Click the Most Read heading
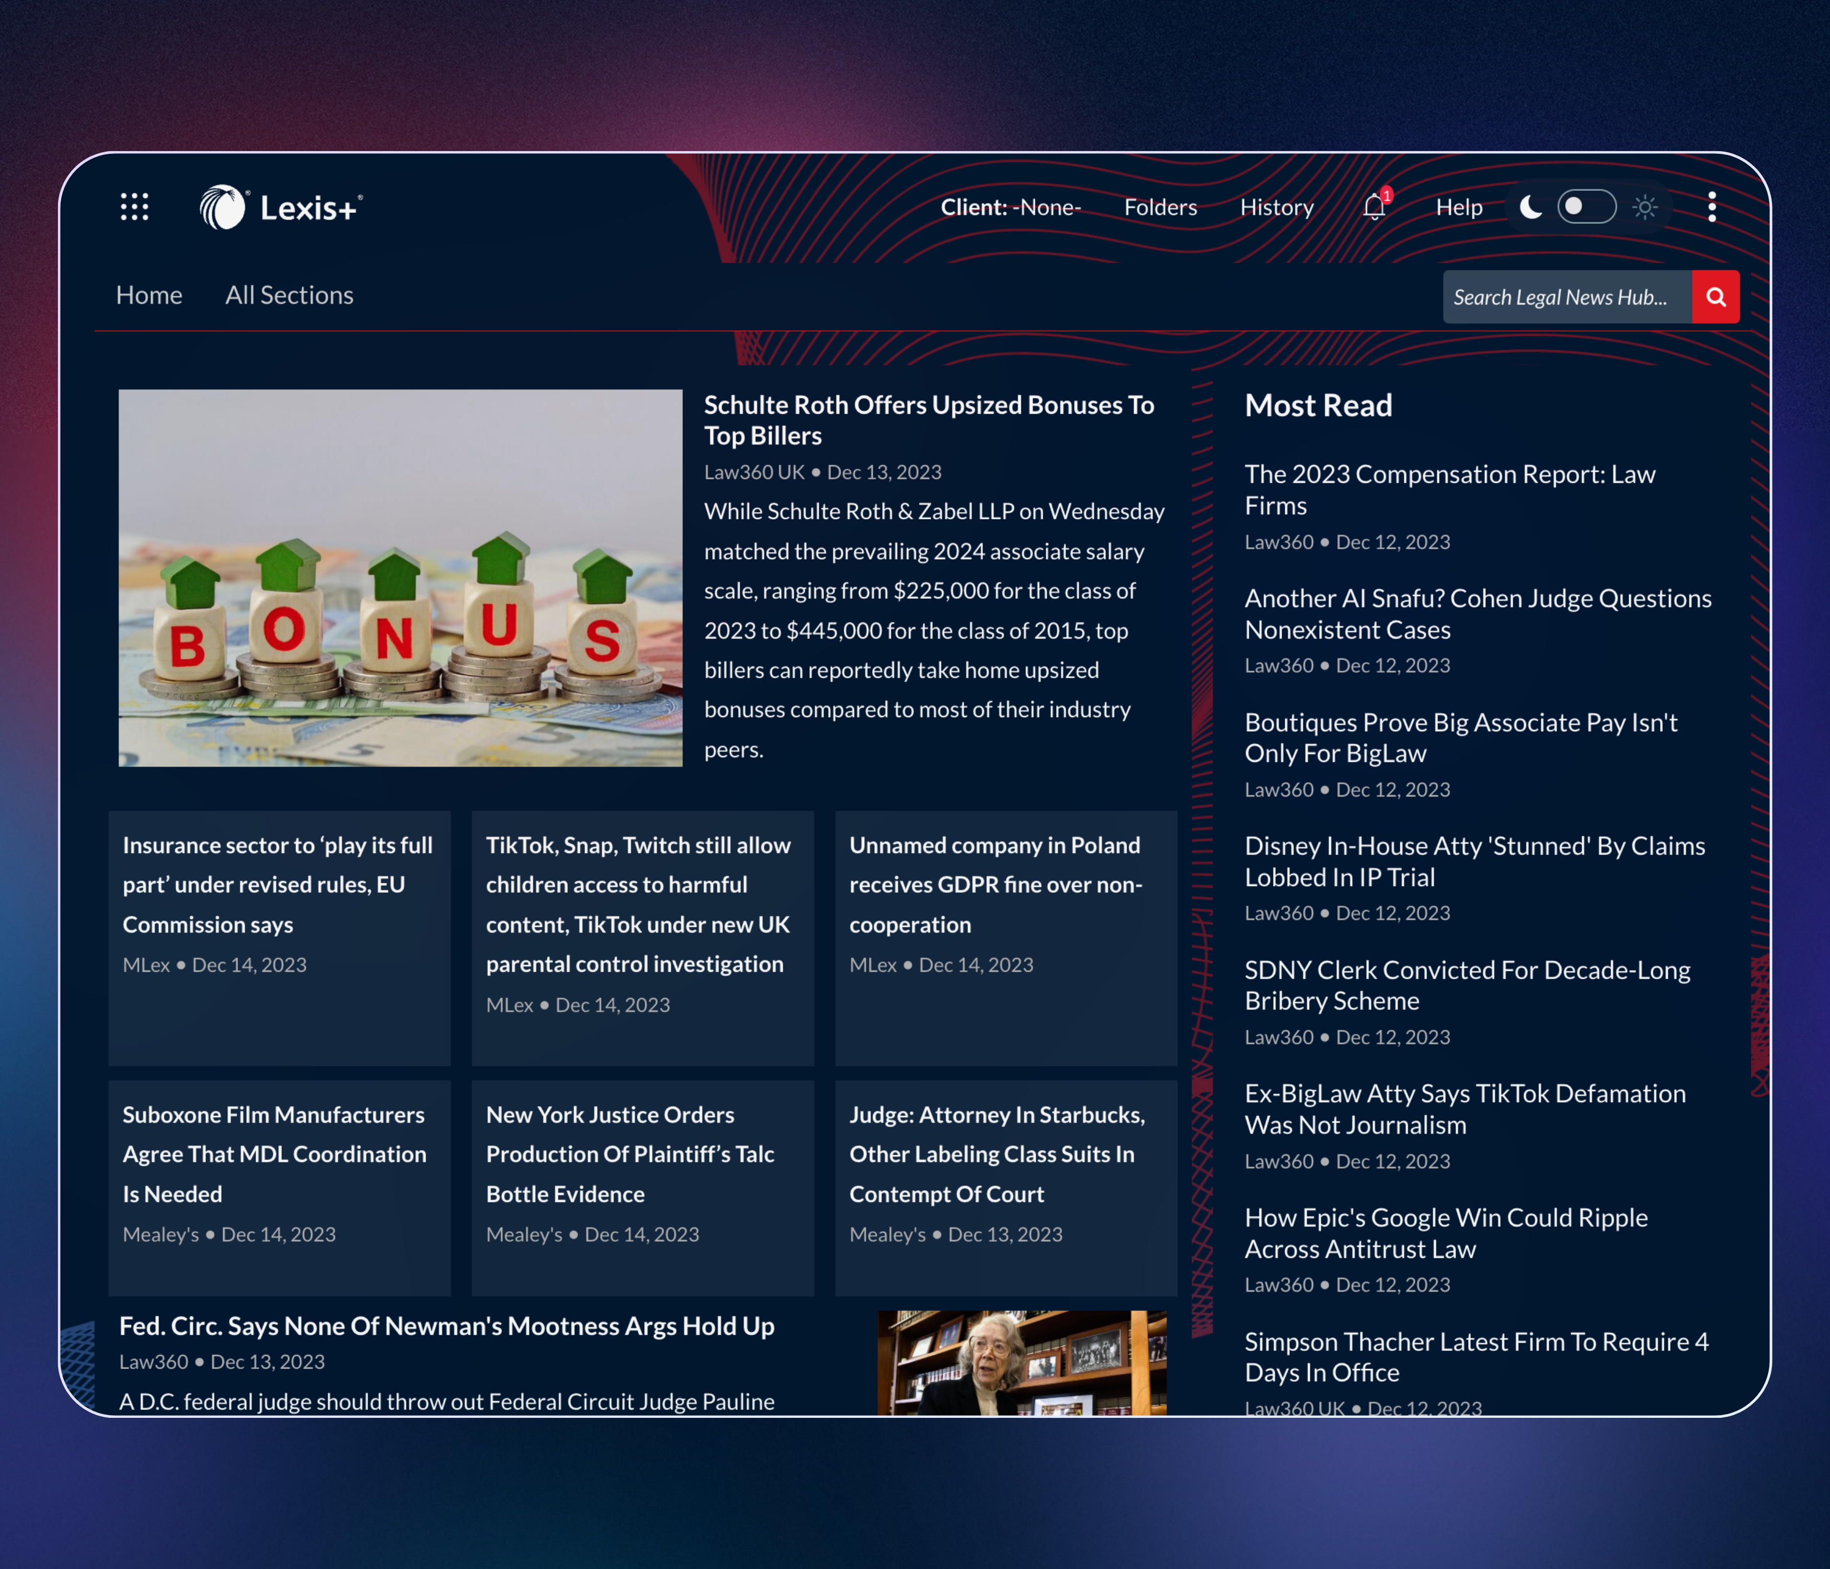1830x1569 pixels. (1318, 405)
